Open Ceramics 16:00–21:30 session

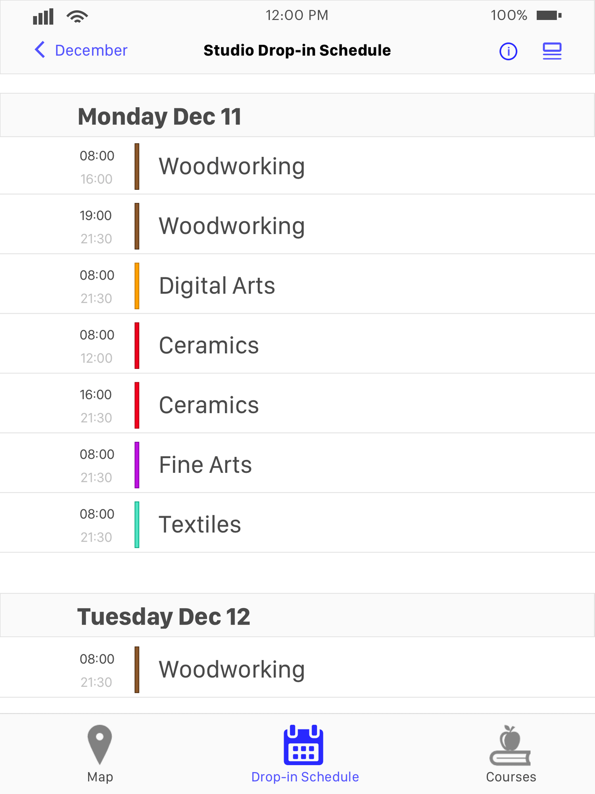click(297, 404)
